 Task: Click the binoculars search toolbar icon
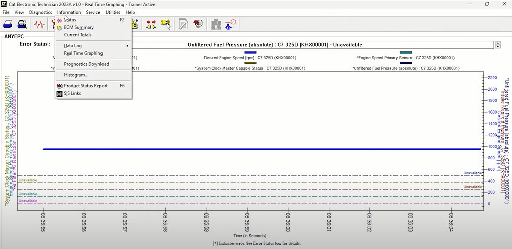point(216,24)
